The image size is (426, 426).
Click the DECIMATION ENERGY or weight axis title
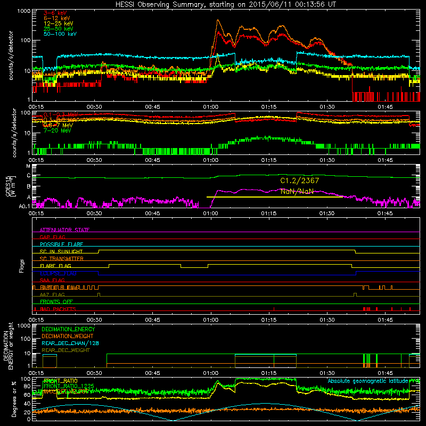(x=8, y=346)
